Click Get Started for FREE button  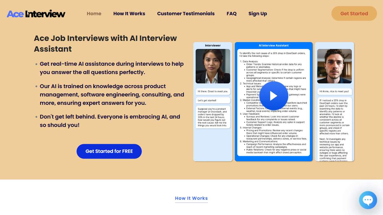click(109, 151)
